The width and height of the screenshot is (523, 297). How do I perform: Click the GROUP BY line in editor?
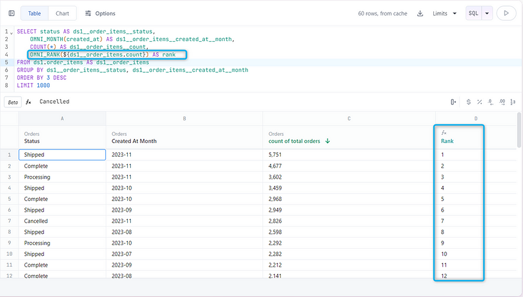point(133,70)
